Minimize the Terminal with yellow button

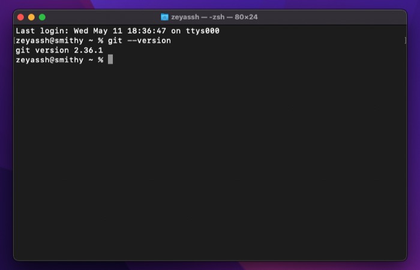coord(31,17)
